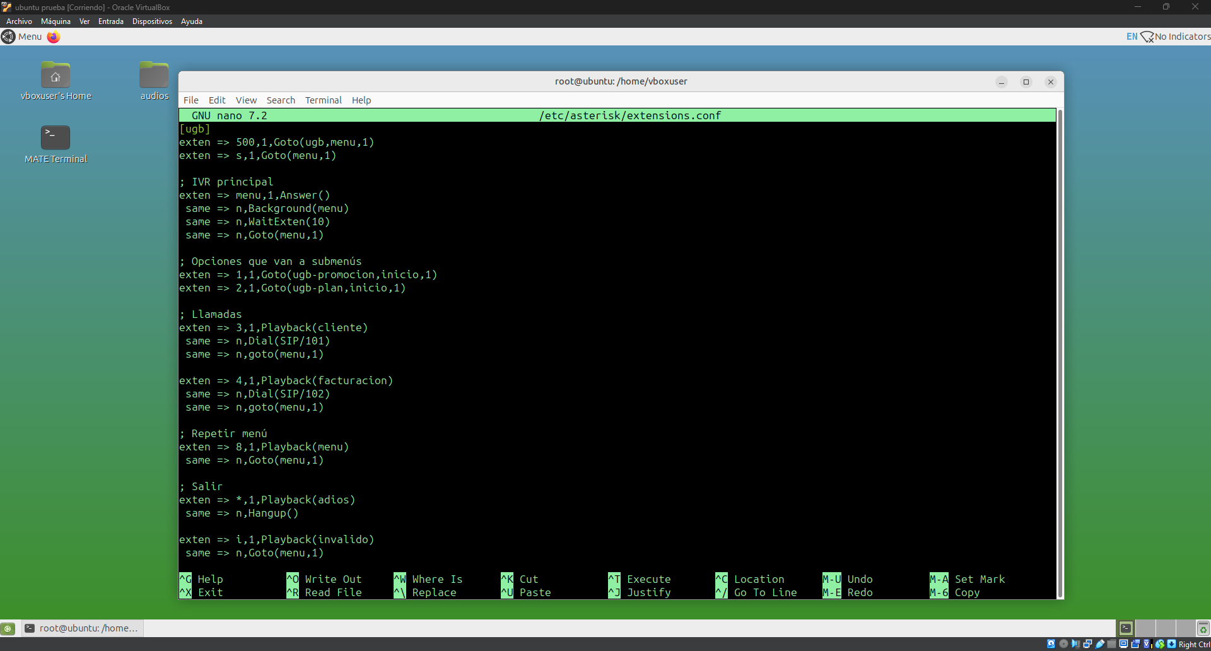
Task: Open the Máquina menu in VirtualBox
Action: point(56,21)
